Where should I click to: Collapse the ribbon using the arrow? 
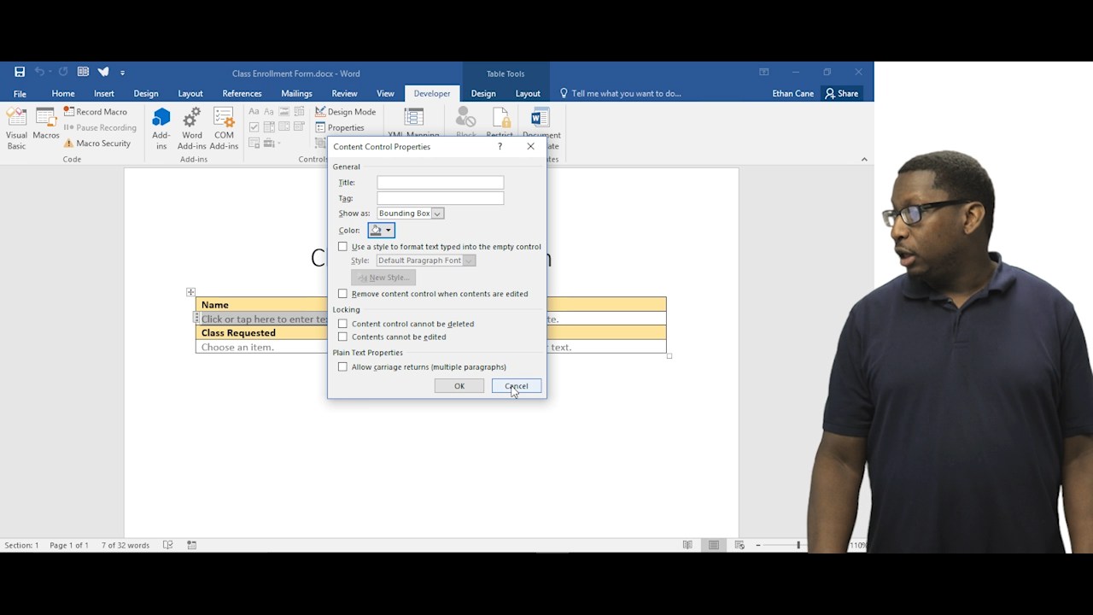pos(863,159)
